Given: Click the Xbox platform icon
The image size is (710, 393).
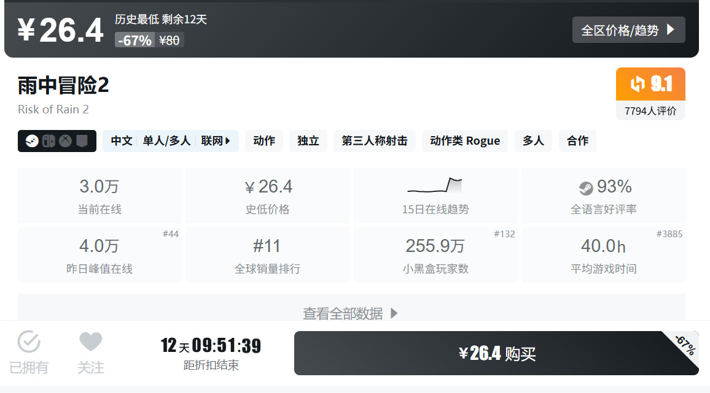Looking at the screenshot, I should coord(65,141).
